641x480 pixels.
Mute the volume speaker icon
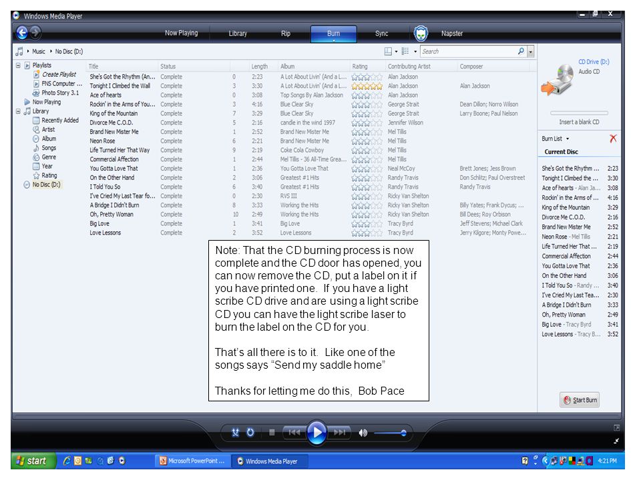tap(363, 433)
